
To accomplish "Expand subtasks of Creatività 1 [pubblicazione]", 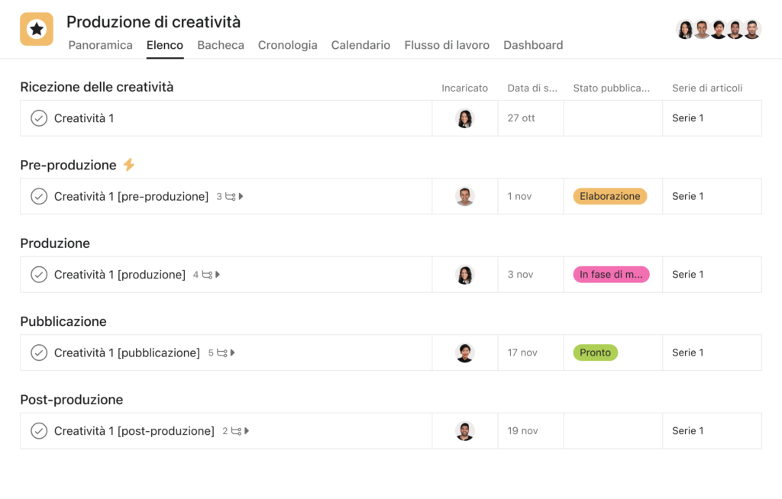I will pos(233,353).
